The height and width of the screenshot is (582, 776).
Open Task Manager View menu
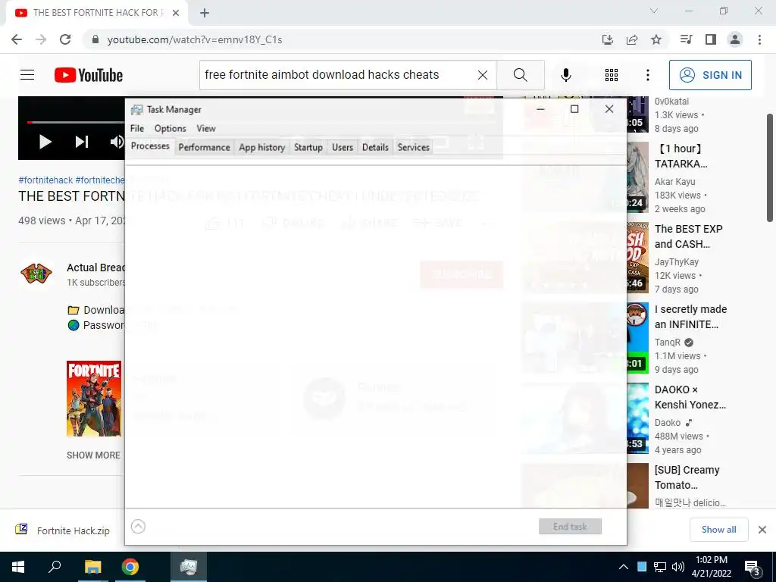206,129
